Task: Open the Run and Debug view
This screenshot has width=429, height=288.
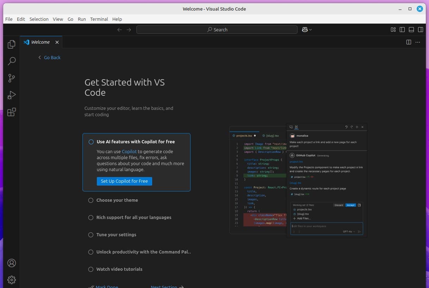Action: coord(12,95)
